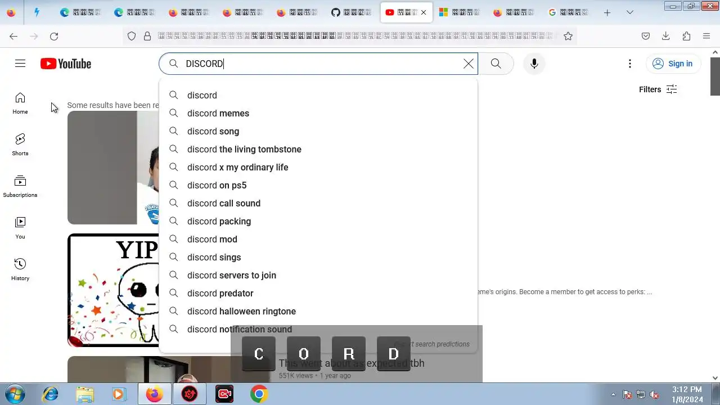Switch to the GitHub tab
The width and height of the screenshot is (720, 405).
[x=352, y=12]
